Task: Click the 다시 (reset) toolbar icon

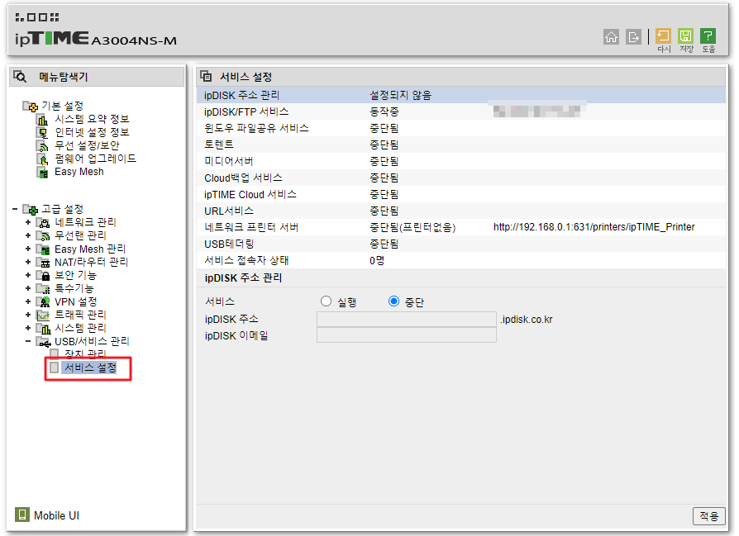Action: tap(663, 36)
